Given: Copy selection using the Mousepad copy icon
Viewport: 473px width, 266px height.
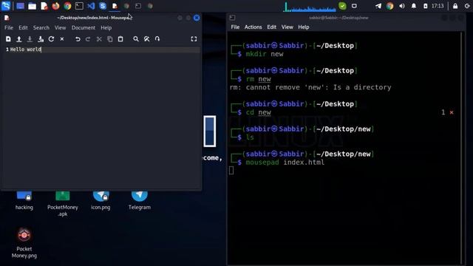Looking at the screenshot, I should 110,39.
